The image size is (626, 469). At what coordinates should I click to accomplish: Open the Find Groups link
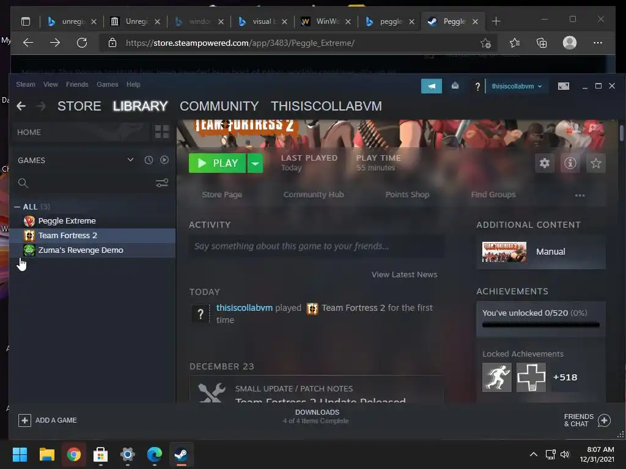[x=493, y=195]
